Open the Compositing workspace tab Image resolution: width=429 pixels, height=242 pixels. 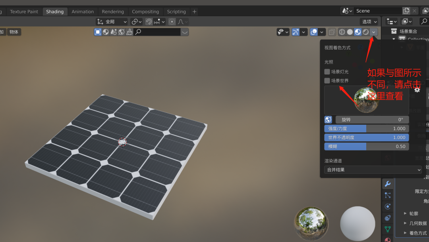click(x=145, y=12)
